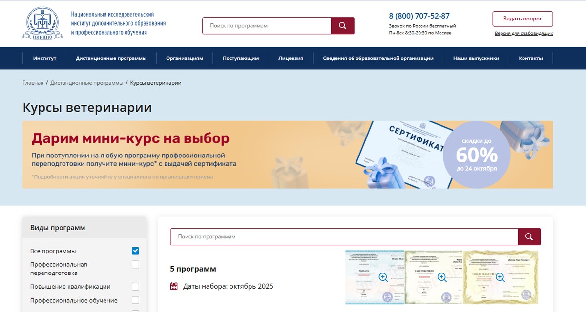The height and width of the screenshot is (312, 586).
Task: Click the calendar icon beside Даты набора
Action: tap(174, 286)
